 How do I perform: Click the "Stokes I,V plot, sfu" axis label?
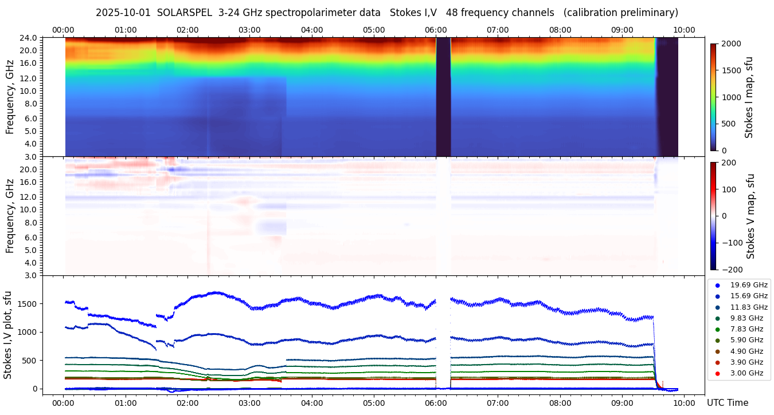pos(8,334)
